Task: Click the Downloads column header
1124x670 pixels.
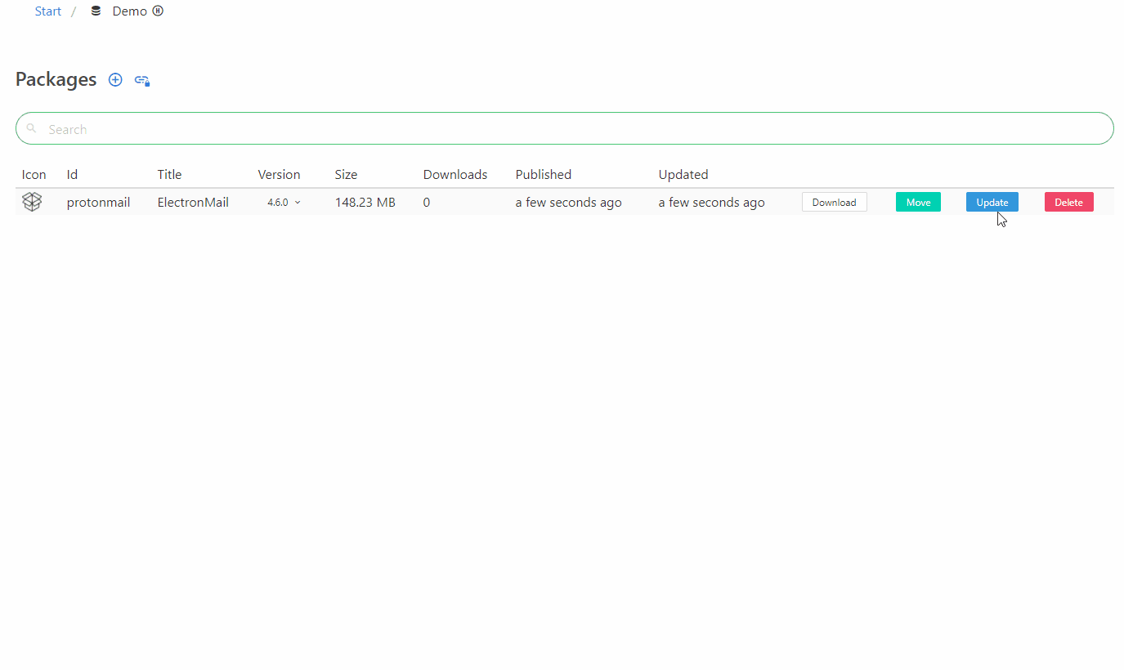Action: (455, 174)
